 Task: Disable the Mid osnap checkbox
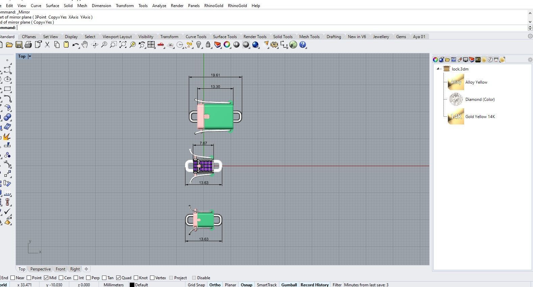46,278
